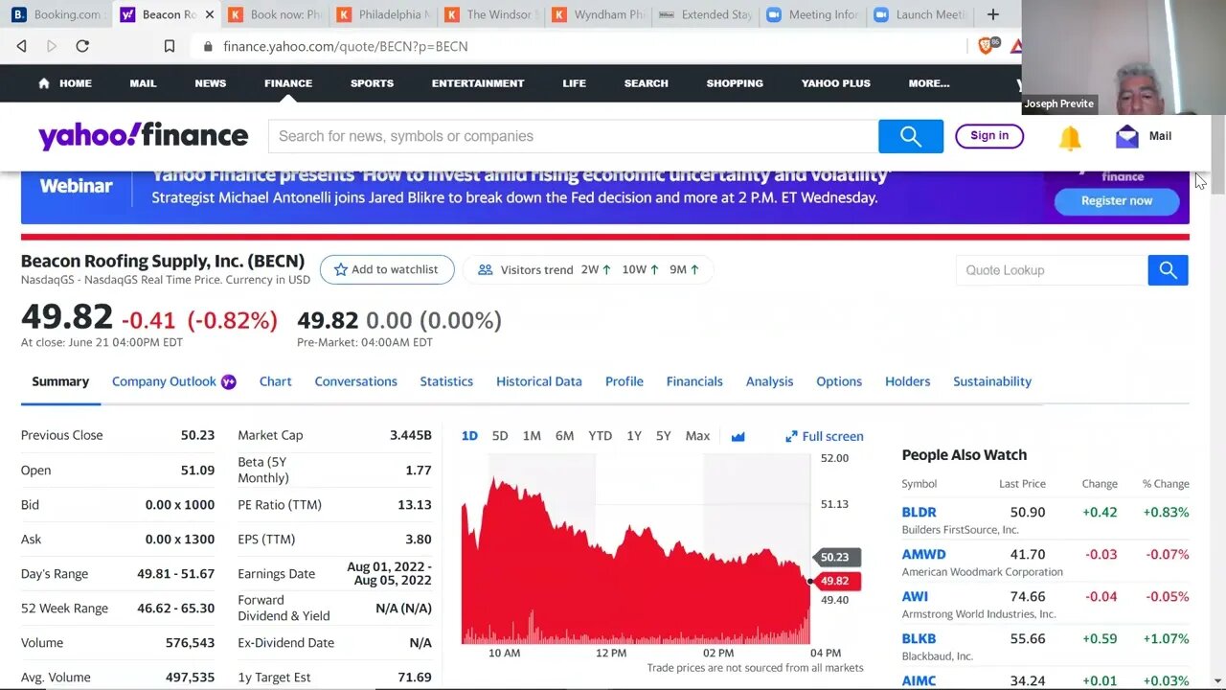The width and height of the screenshot is (1226, 690).
Task: Click the browser address bar URL
Action: pos(346,46)
